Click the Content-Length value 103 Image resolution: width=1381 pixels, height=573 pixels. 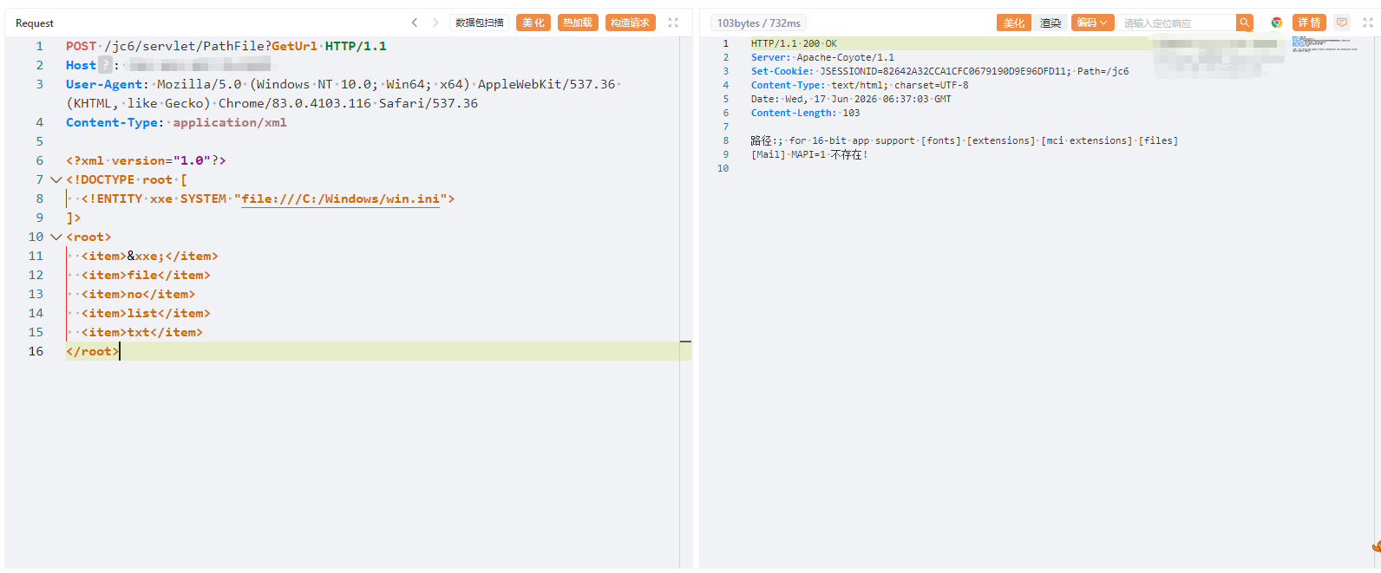(x=852, y=113)
